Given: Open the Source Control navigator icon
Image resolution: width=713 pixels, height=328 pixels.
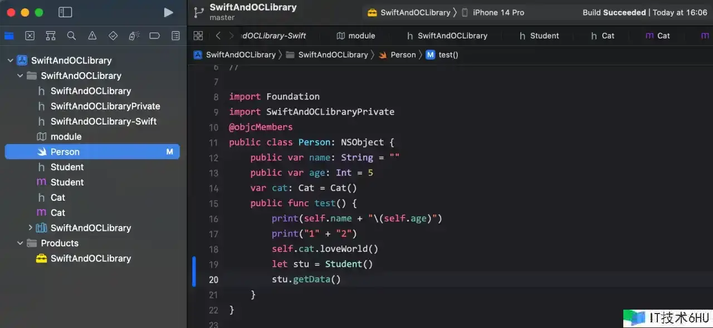Looking at the screenshot, I should [x=30, y=36].
